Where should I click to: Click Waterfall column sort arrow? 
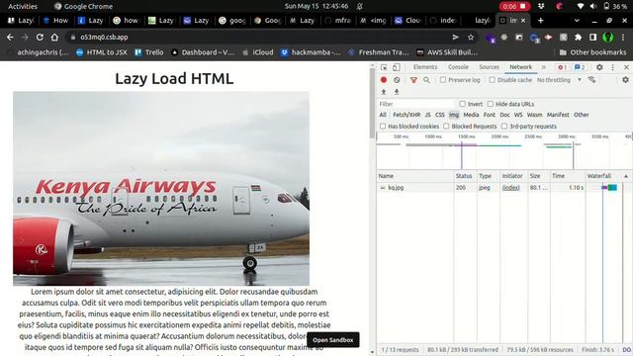tap(626, 176)
